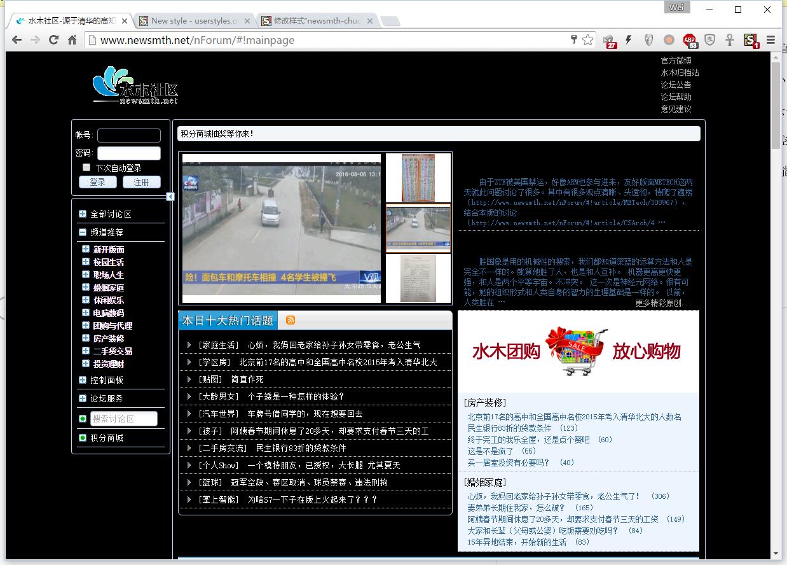Select the document thumbnail below the video preview
787x565 pixels.
tap(418, 279)
